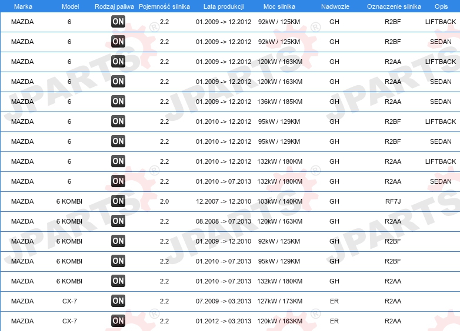The height and width of the screenshot is (331, 460).
Task: Click CX-7 model cell in the 07.2009 row
Action: (x=69, y=301)
